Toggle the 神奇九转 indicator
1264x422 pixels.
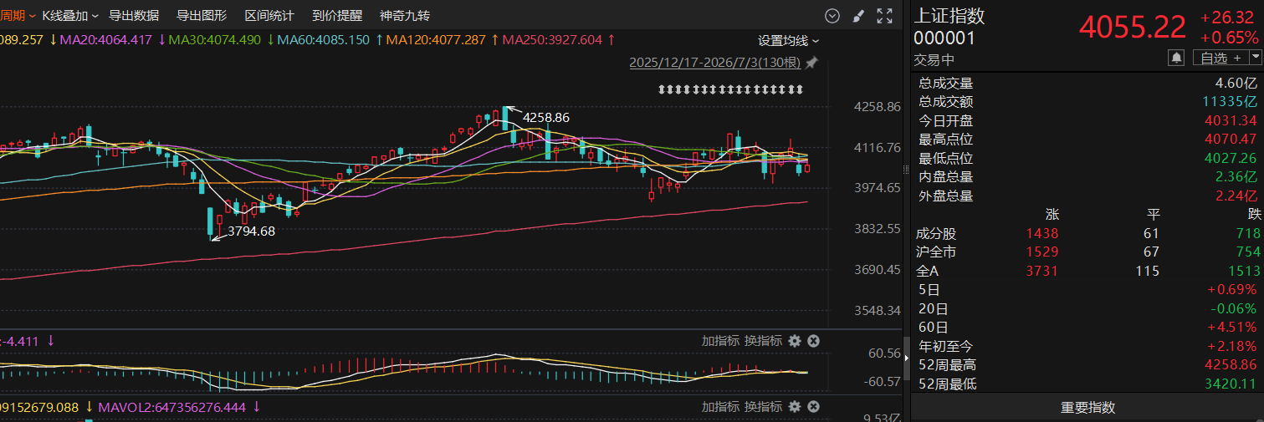[x=405, y=16]
